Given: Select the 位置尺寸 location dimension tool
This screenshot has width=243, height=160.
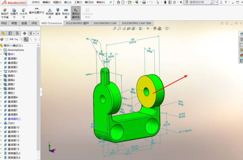Looking at the screenshot, I should (x=14, y=13).
